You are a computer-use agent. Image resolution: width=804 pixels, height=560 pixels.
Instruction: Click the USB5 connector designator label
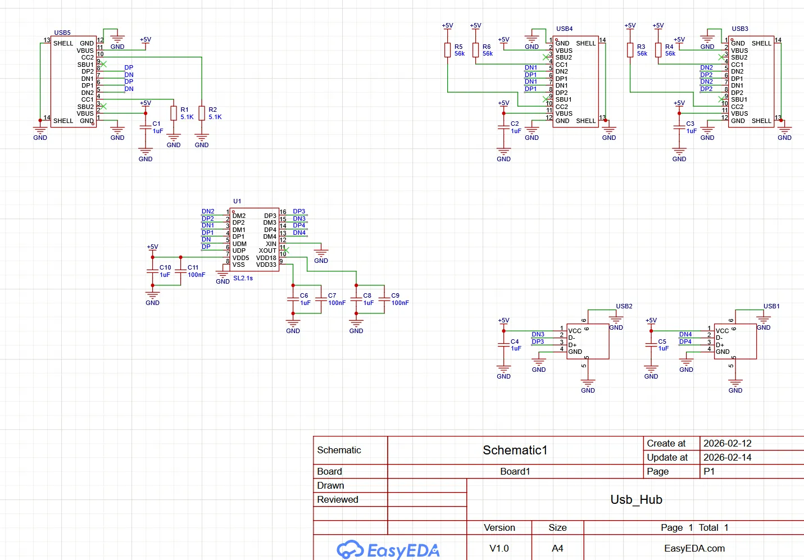pyautogui.click(x=62, y=33)
